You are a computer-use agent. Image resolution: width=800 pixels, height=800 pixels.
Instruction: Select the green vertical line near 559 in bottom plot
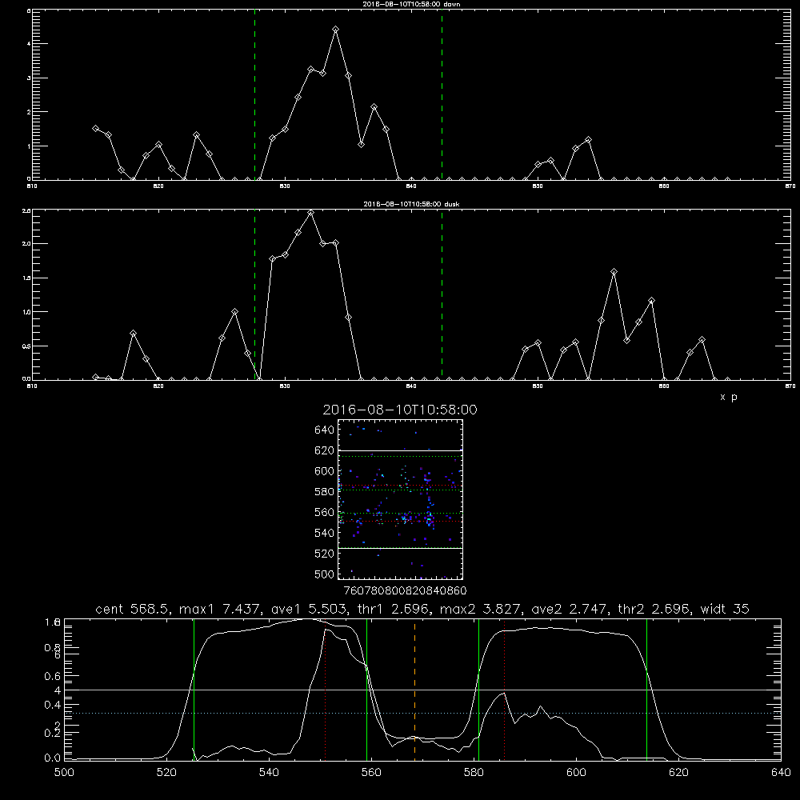pos(367,690)
